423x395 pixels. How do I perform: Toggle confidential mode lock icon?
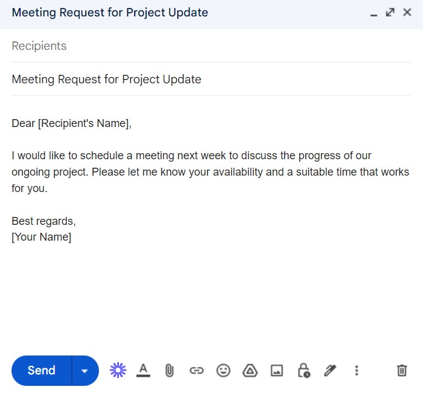coord(304,370)
